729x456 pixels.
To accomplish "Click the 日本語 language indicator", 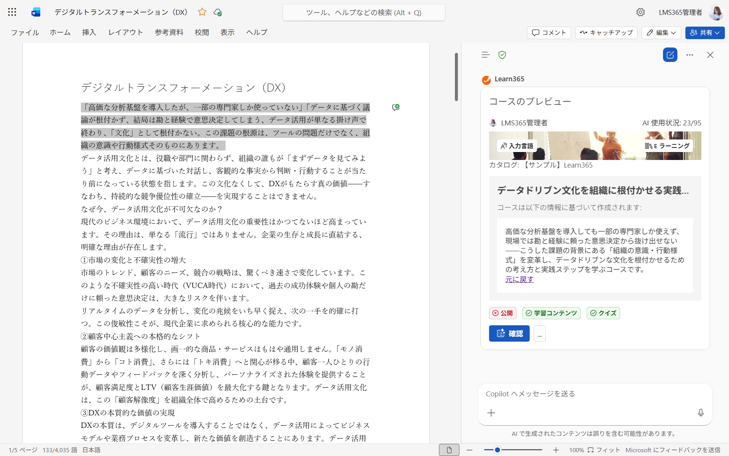I will (92, 450).
